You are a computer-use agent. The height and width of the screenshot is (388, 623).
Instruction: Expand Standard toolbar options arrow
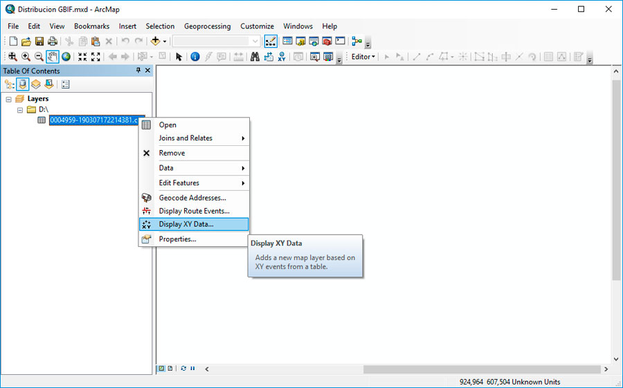368,44
